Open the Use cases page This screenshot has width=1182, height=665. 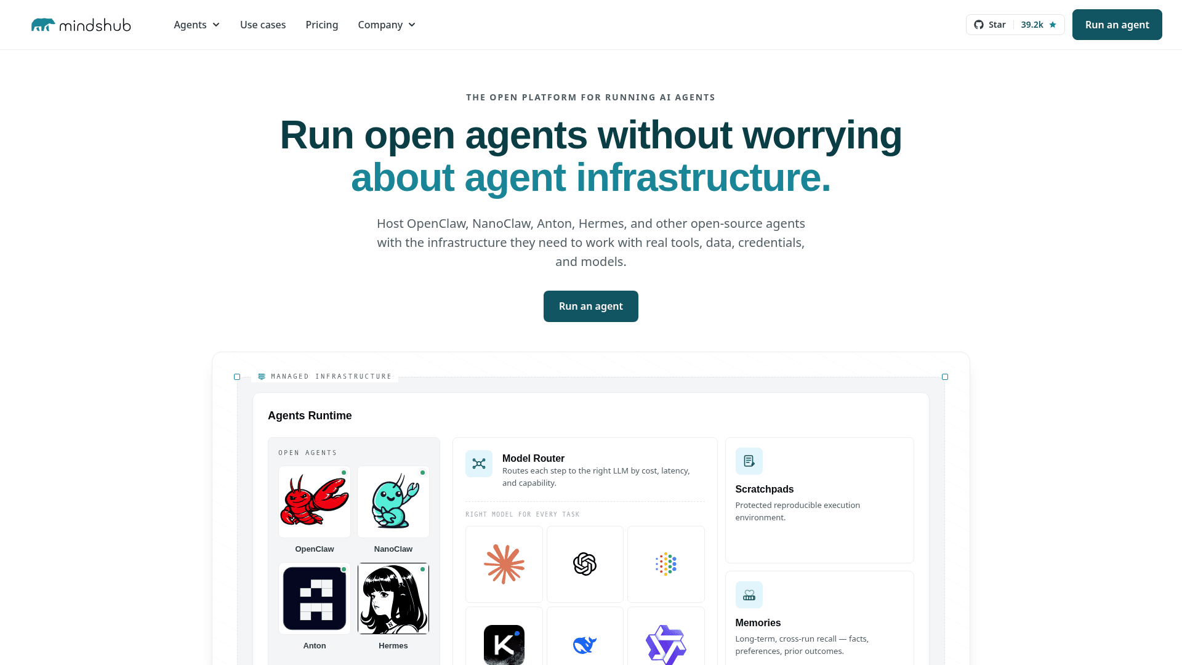click(x=263, y=25)
